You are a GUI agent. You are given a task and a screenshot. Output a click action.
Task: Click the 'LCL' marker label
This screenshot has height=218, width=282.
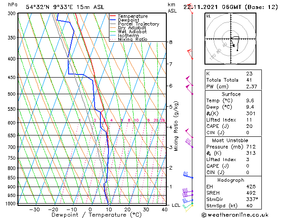pyautogui.click(x=176, y=205)
